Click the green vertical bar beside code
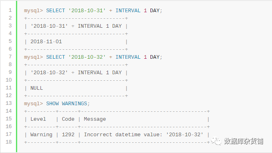This screenshot has width=272, height=153. pos(16,77)
